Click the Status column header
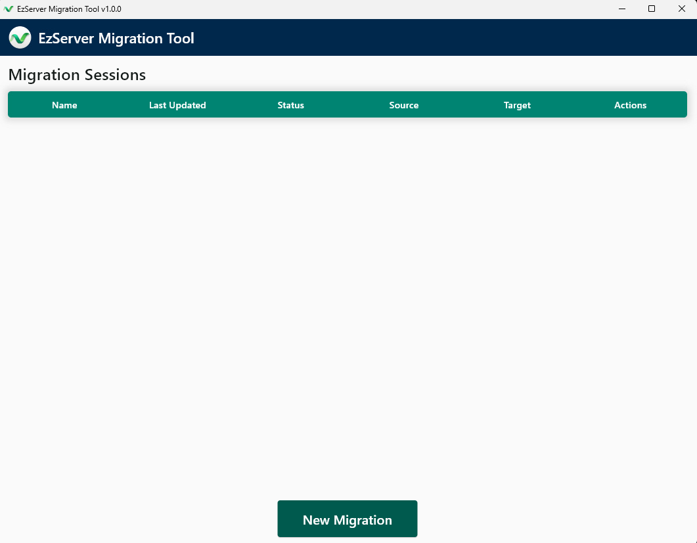Screen dimensions: 697x543 click(x=291, y=105)
